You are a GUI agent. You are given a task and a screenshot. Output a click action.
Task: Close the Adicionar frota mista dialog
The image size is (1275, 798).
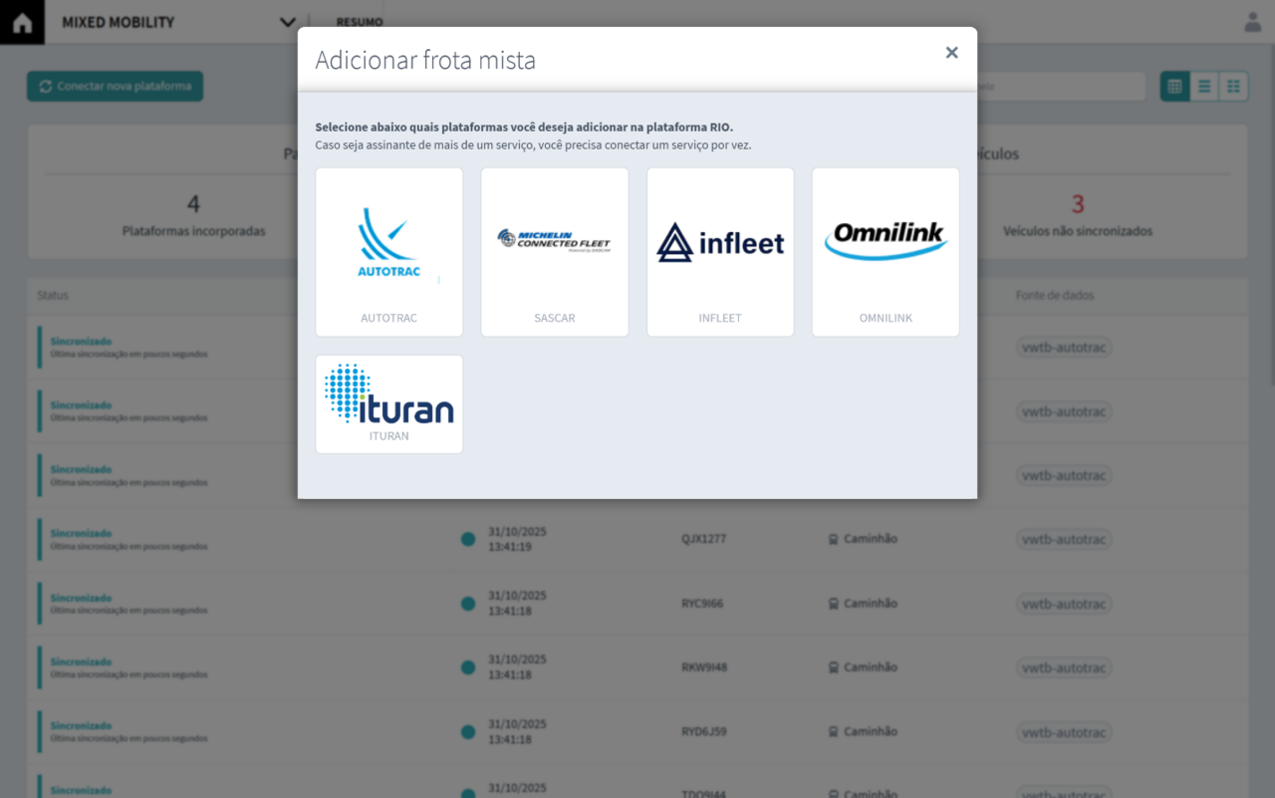[951, 53]
